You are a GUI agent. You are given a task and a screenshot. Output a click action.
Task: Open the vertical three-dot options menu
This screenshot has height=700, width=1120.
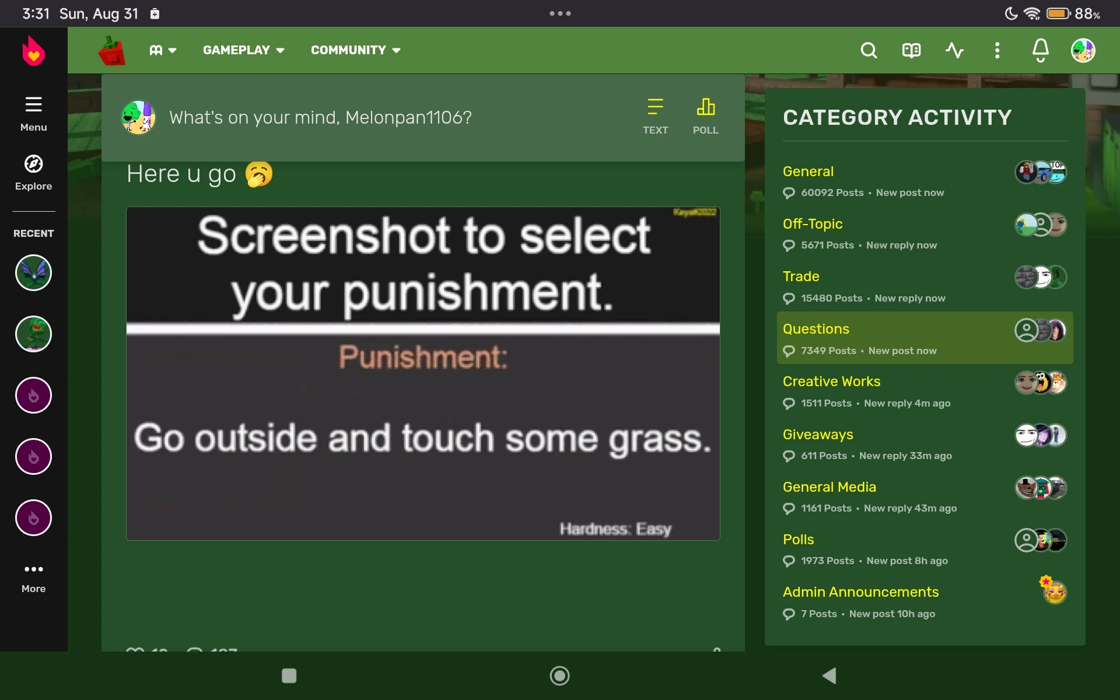coord(997,51)
